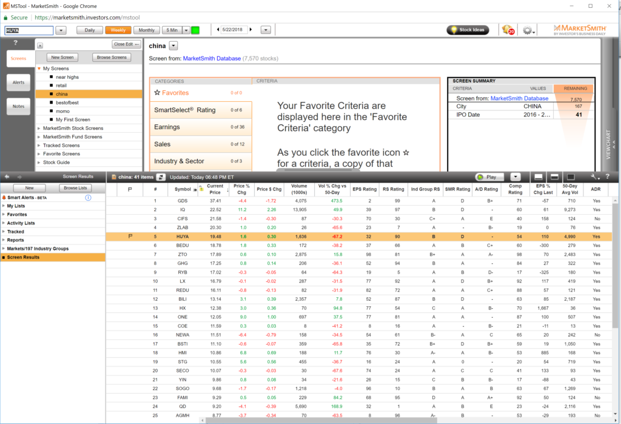
Task: Select the Sales criteria category
Action: 201,144
